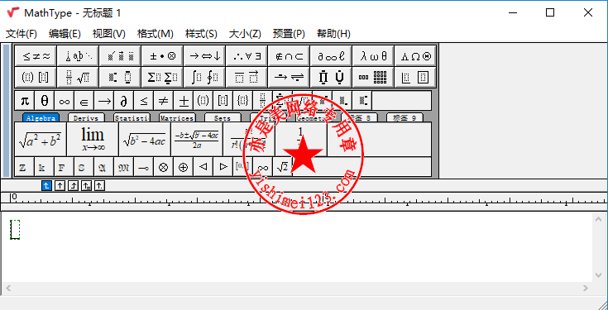Open the lowercase Greek palette (λωθ)

(373, 56)
